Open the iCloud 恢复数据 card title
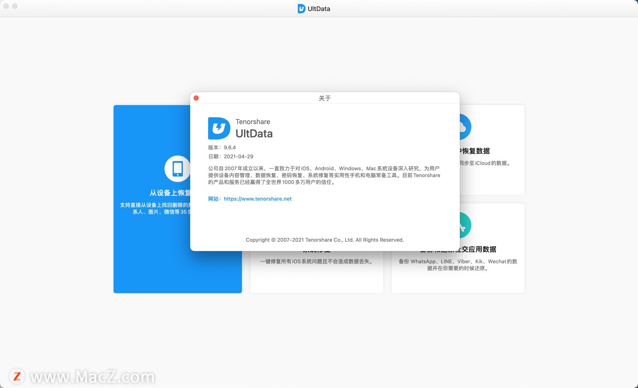 474,151
